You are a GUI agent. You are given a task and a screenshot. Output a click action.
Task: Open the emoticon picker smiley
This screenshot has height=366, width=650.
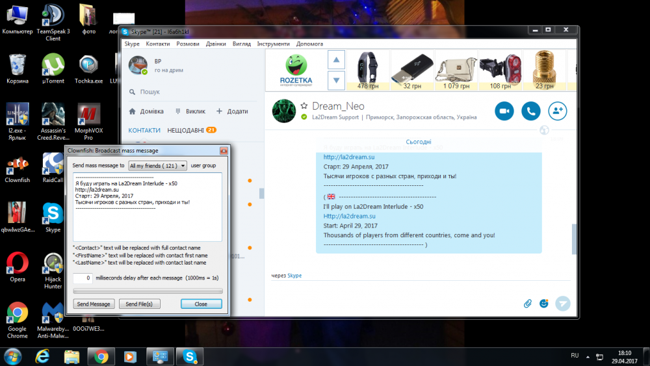[544, 303]
